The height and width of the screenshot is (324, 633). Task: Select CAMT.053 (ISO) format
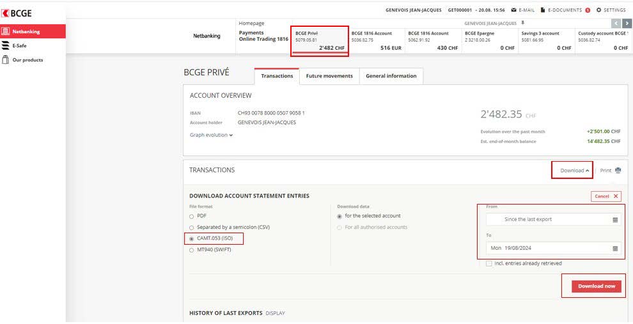pos(191,239)
